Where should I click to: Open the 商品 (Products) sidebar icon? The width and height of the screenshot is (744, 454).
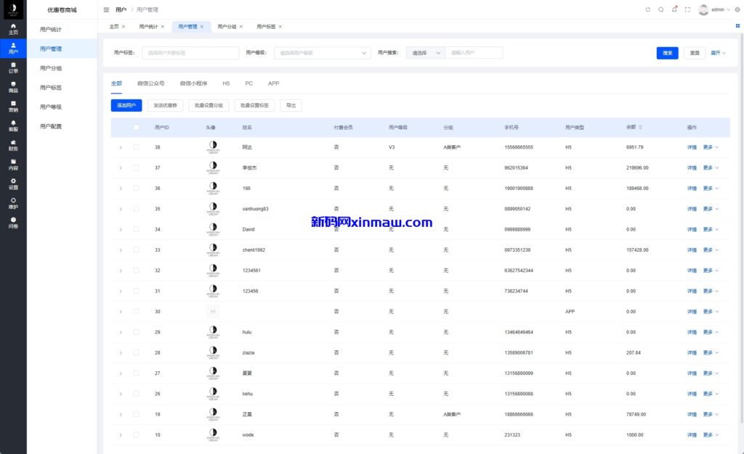coord(13,87)
